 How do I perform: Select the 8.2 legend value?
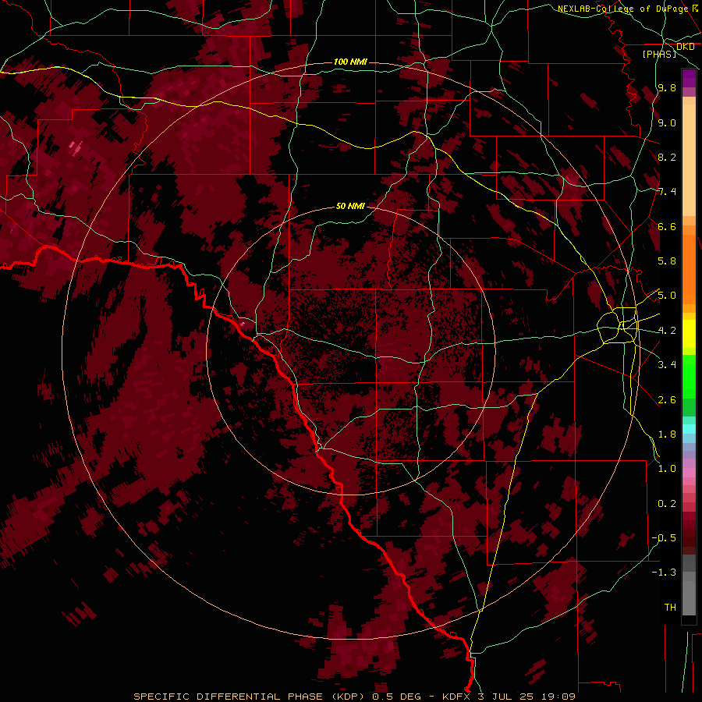[x=667, y=157]
